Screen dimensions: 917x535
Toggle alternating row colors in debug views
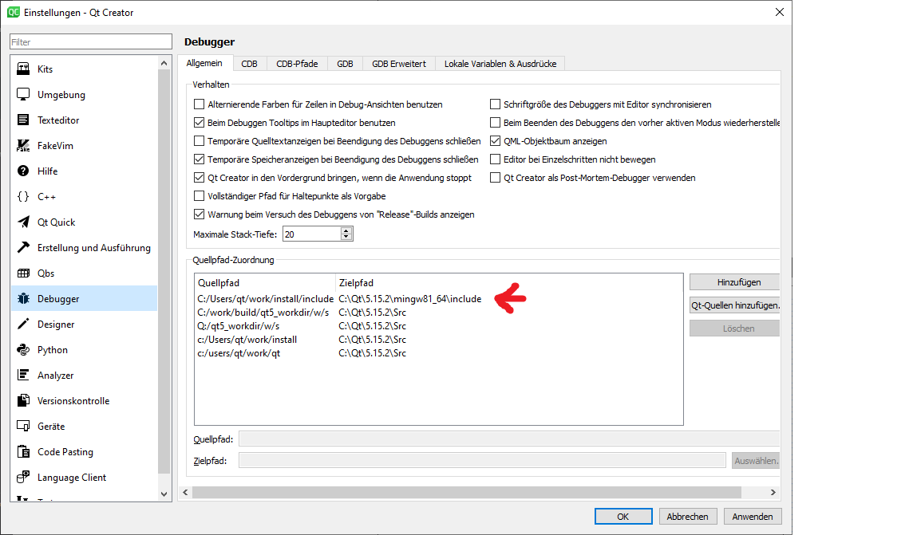(x=200, y=104)
